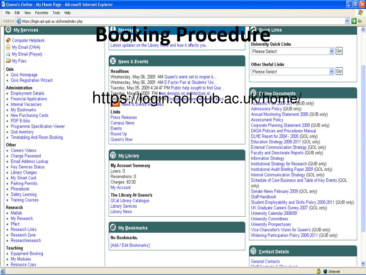Open the Training Courses link
This screenshot has height=275, width=366.
pyautogui.click(x=25, y=200)
